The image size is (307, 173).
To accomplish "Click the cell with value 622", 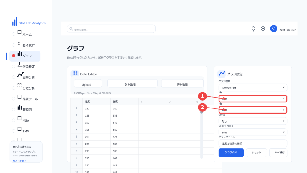I will (x=124, y=165).
